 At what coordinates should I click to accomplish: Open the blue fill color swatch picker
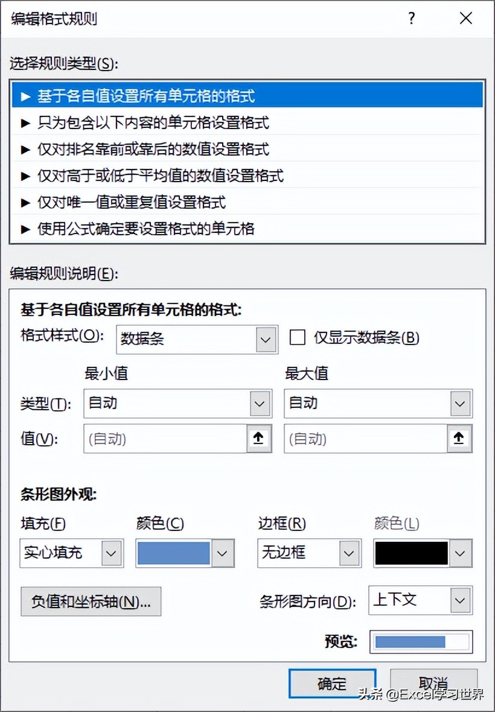(185, 553)
